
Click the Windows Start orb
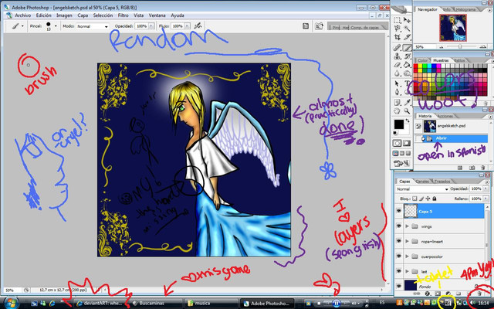point(12,303)
